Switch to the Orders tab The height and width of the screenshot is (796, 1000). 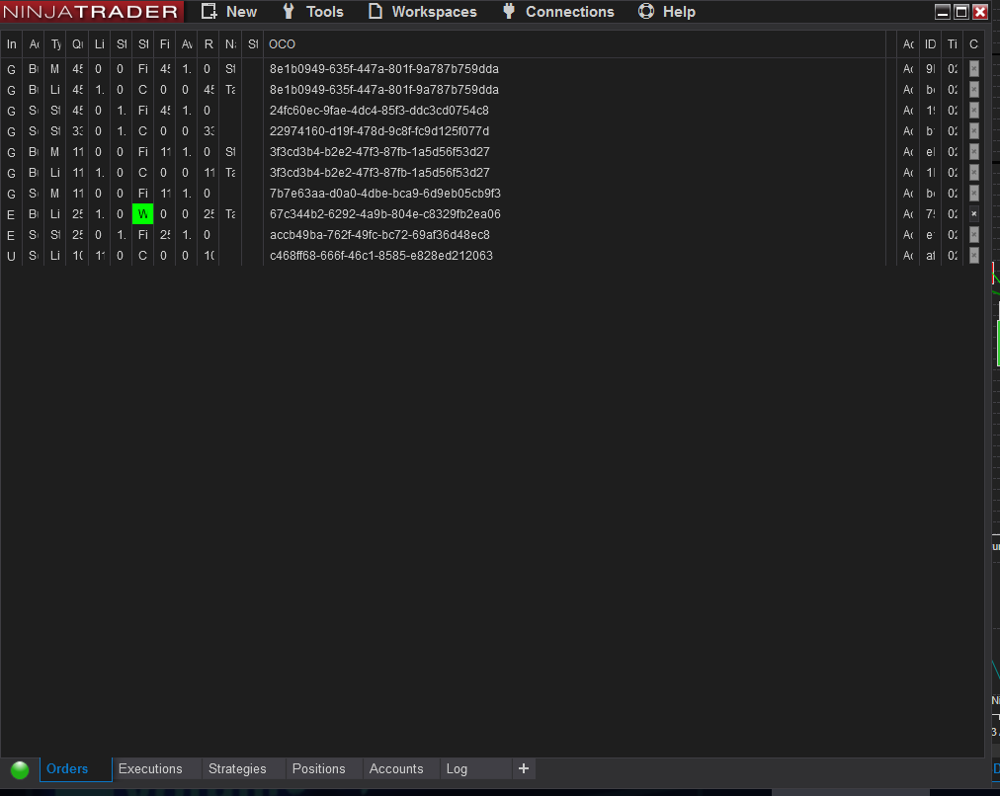pyautogui.click(x=76, y=768)
